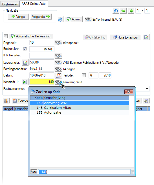Viewport: 154px width, 185px height.
Task: Click the Flora E-Factuur button
Action: [125, 37]
